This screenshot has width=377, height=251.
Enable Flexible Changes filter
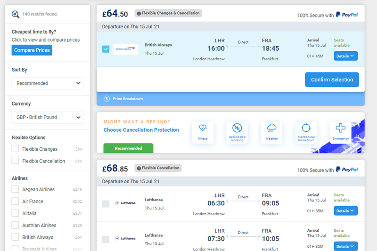15,149
